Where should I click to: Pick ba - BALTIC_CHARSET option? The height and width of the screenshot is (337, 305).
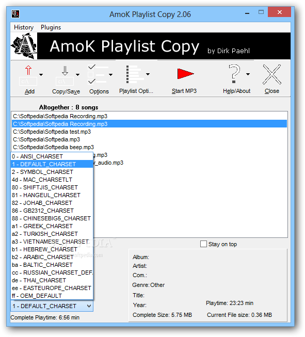pos(52,265)
